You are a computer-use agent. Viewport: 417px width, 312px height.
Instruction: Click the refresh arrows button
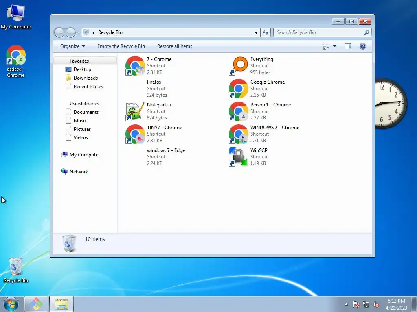click(266, 32)
